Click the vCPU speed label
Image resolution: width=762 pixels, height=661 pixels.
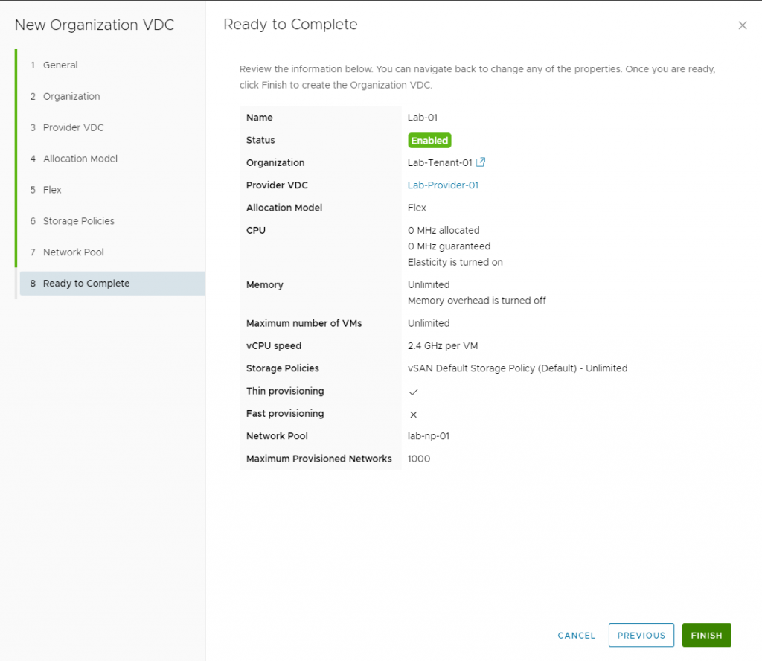point(274,346)
